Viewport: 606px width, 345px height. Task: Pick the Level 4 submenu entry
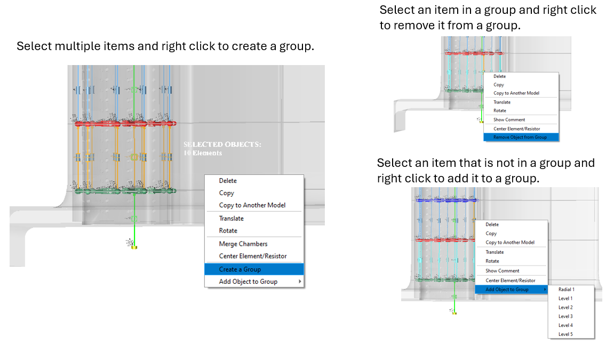tap(565, 325)
